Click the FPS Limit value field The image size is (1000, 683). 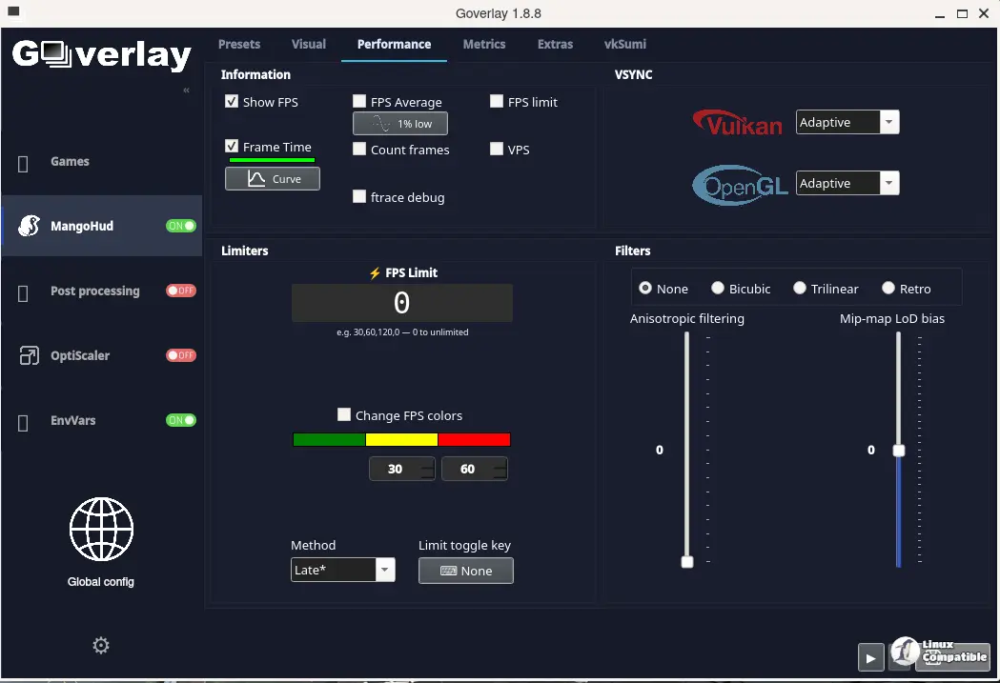[401, 303]
